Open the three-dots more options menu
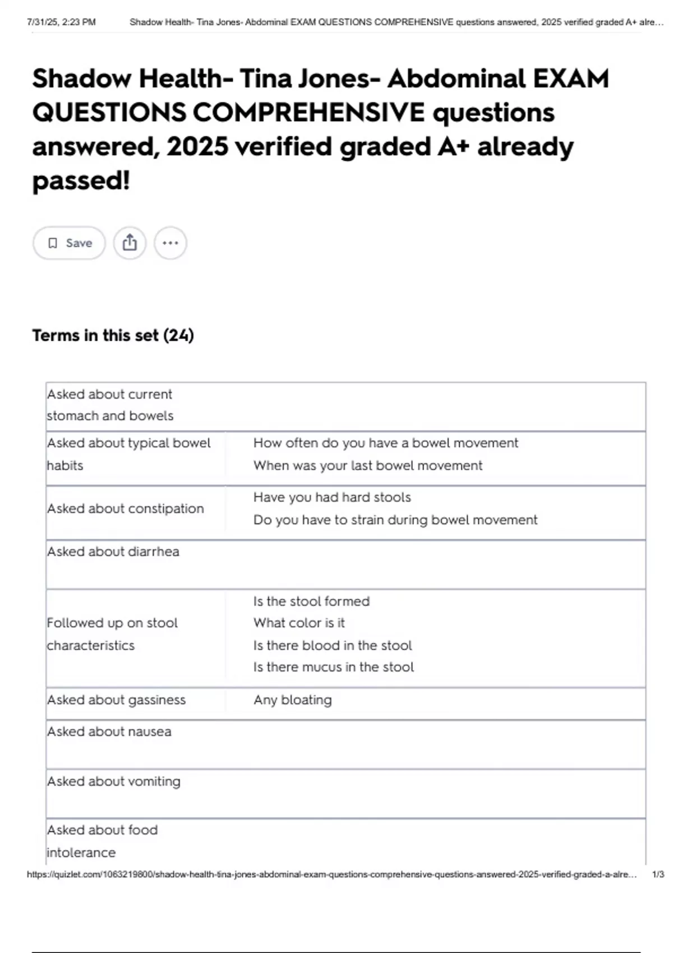 [x=170, y=243]
